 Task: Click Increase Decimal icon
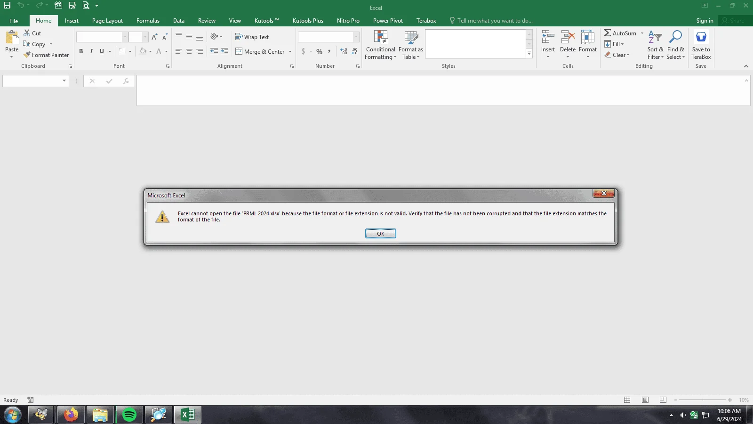point(344,51)
